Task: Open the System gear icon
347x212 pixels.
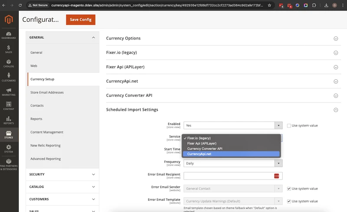Action: [x=9, y=149]
